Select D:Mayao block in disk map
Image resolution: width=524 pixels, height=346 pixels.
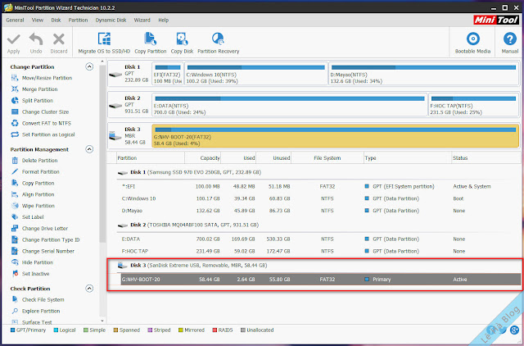[x=423, y=74]
